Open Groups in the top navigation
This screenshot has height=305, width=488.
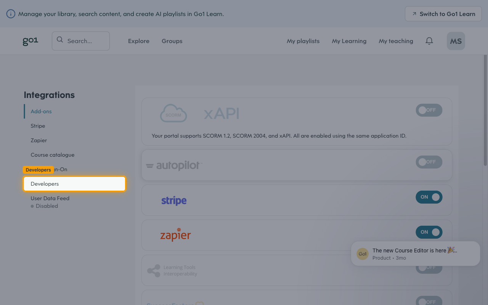172,41
